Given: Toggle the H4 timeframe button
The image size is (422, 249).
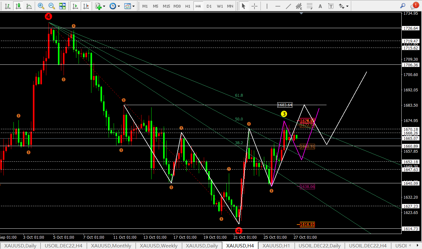Looking at the screenshot, I should coord(198,6).
